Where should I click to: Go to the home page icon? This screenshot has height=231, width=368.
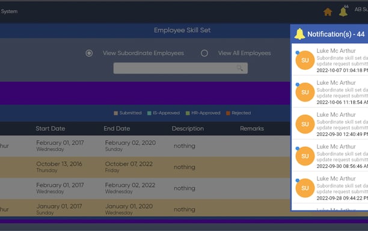click(327, 12)
